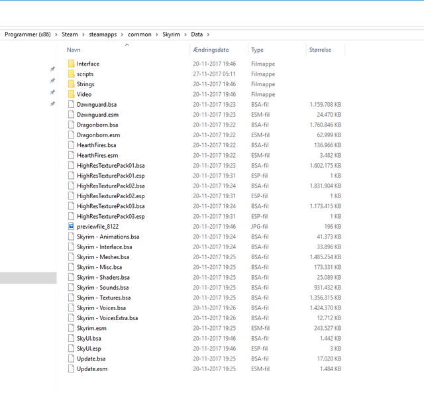The height and width of the screenshot is (399, 424).
Task: Click the Skyrim.esm file icon
Action: [x=71, y=328]
